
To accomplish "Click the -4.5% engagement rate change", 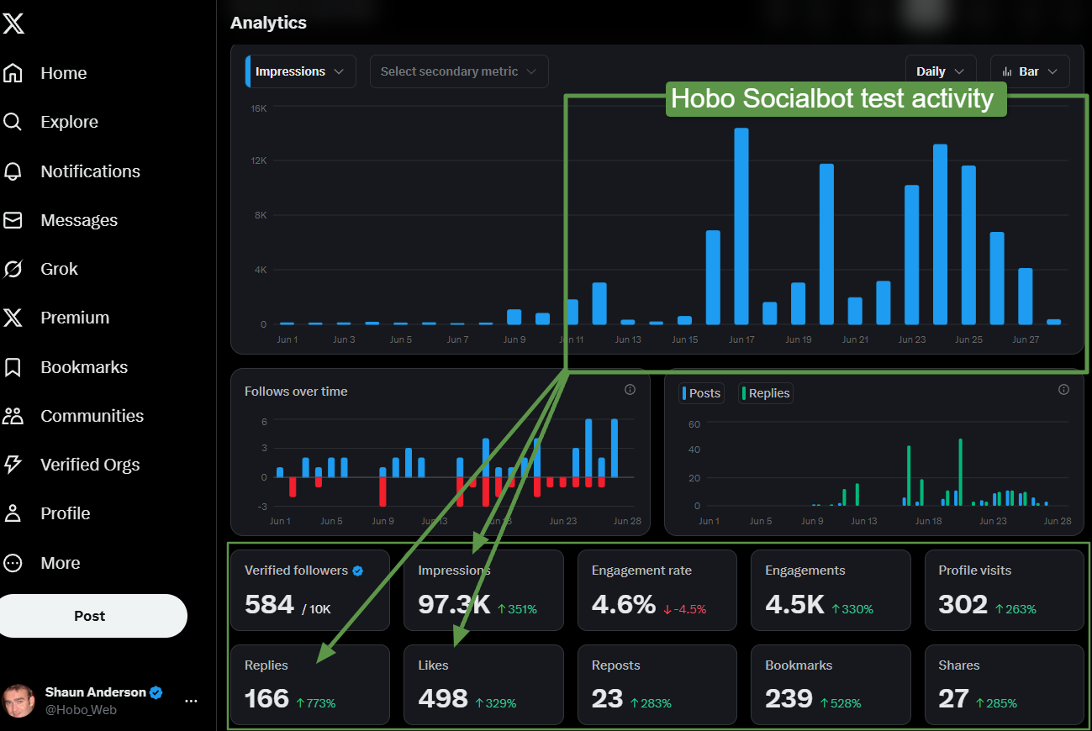I will click(685, 609).
